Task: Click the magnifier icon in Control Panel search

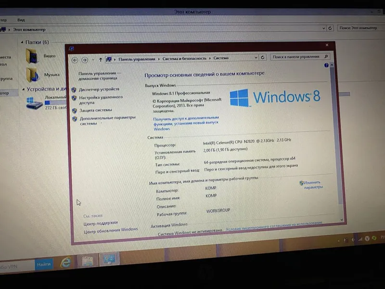Action: [x=326, y=56]
